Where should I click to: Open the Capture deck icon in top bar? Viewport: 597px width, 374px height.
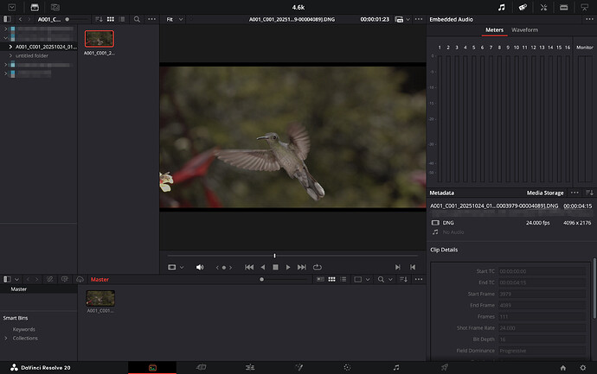[x=564, y=7]
